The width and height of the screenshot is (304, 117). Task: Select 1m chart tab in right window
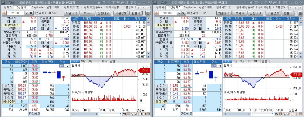(249, 62)
